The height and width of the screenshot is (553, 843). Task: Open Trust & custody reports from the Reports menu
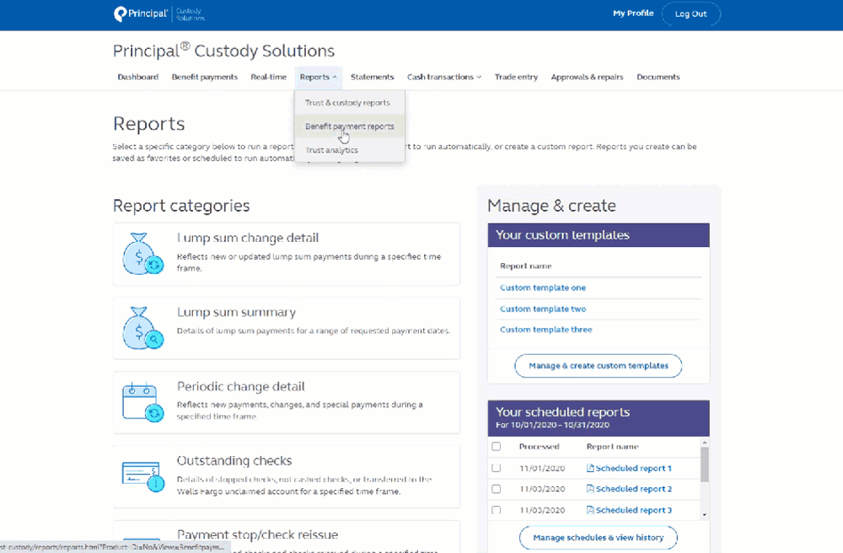349,102
